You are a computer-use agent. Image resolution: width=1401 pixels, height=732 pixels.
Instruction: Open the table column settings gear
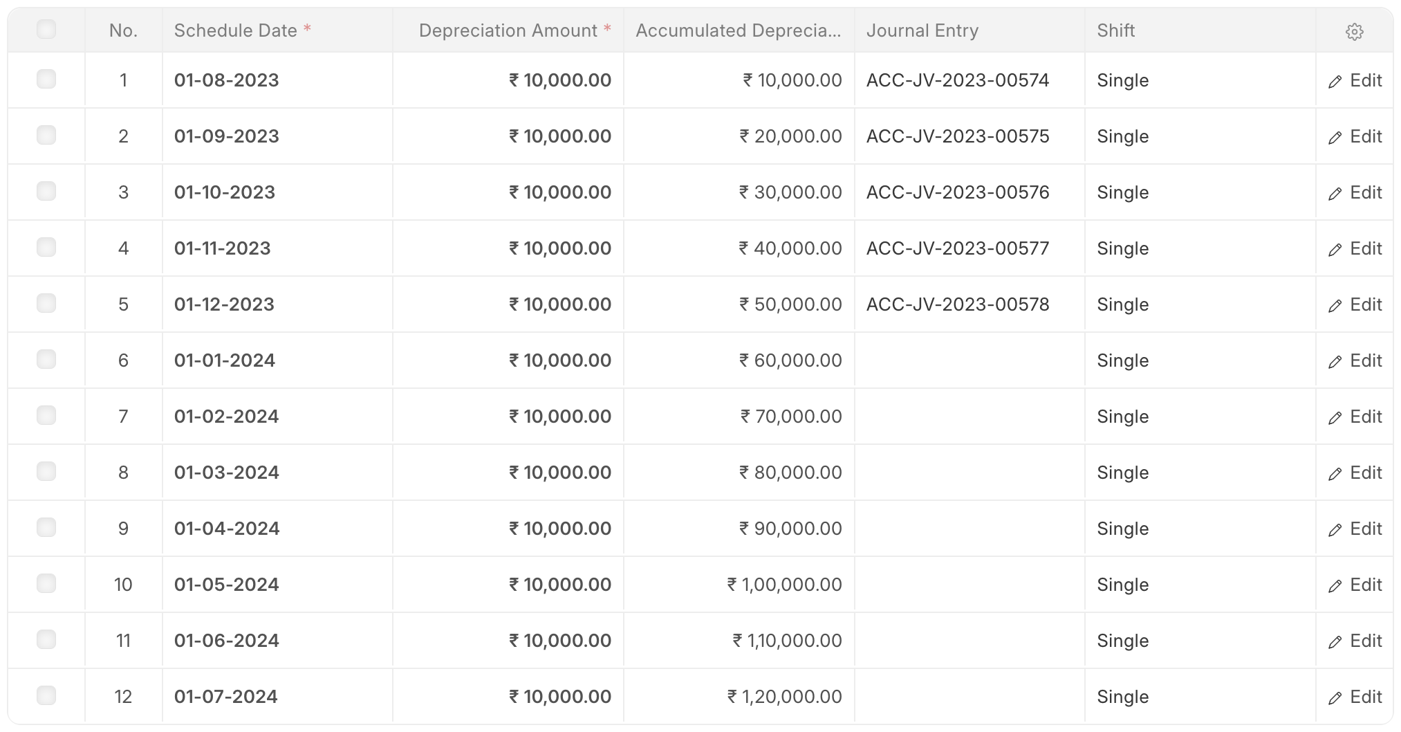[1354, 32]
